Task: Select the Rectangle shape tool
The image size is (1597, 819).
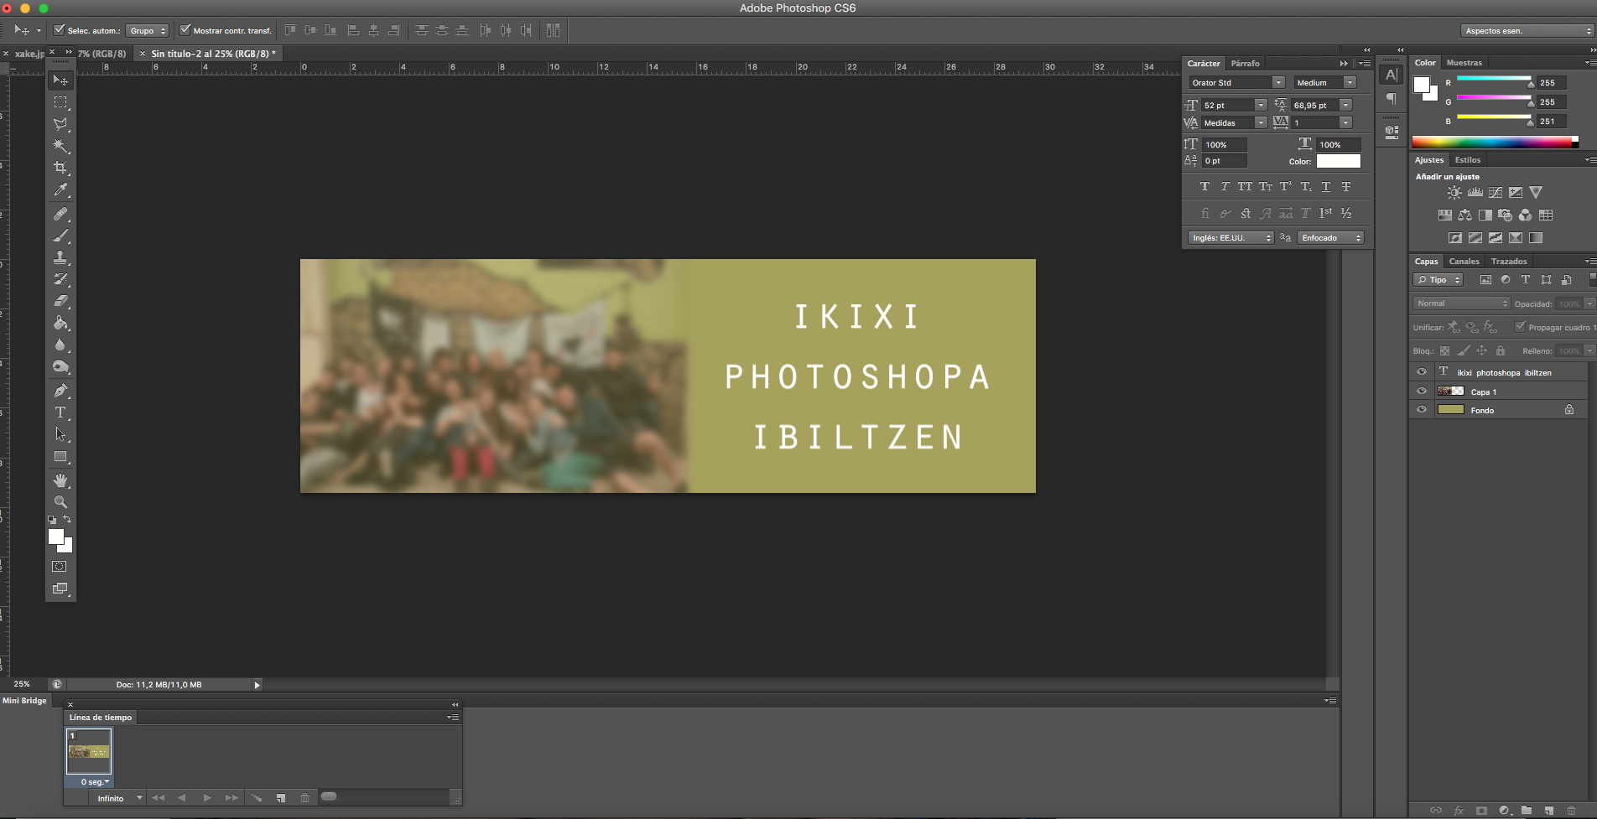Action: [60, 457]
